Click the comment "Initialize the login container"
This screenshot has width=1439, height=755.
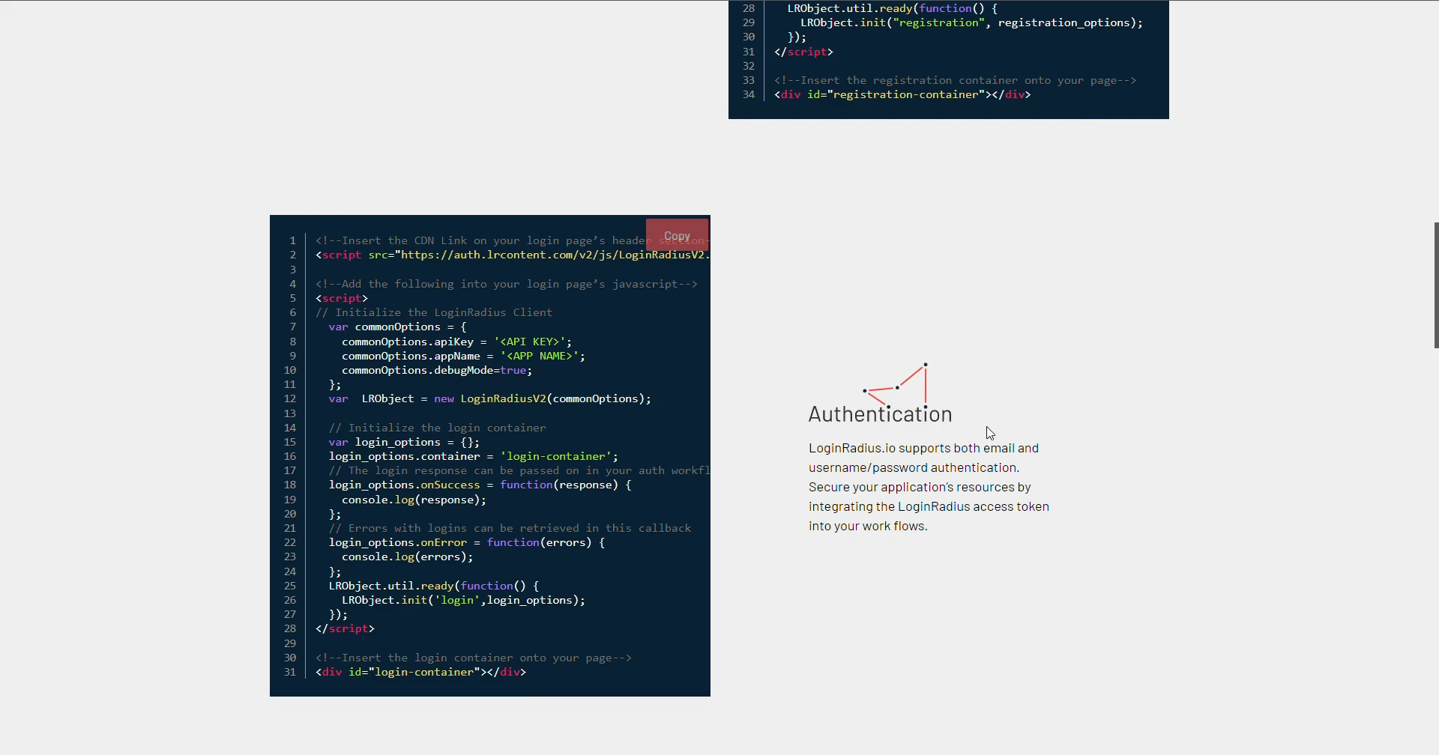coord(437,428)
